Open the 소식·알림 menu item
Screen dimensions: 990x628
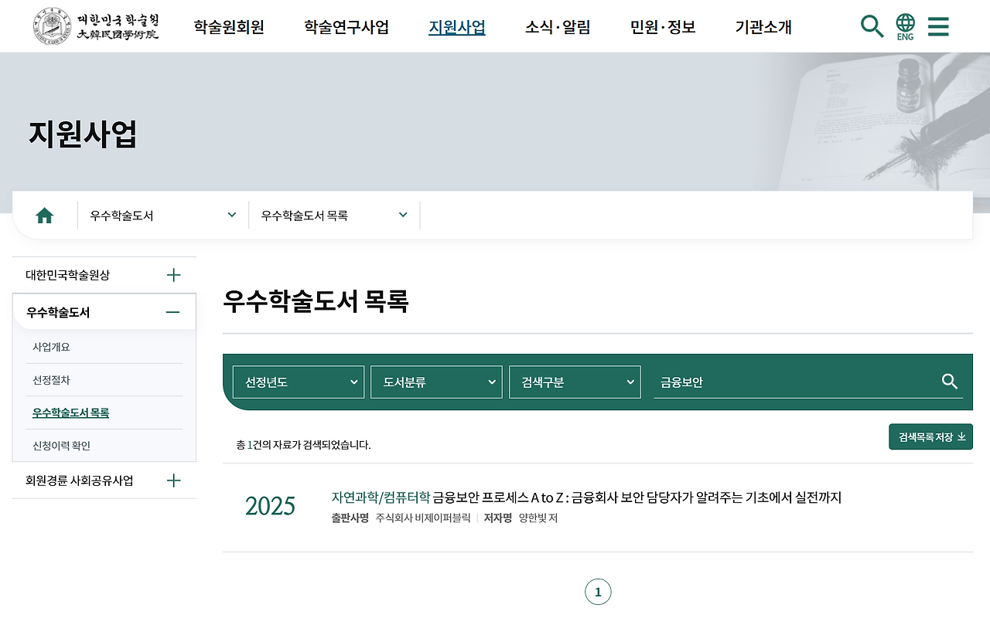(557, 25)
